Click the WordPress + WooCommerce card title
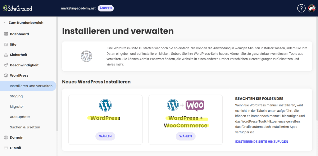This screenshot has height=156, width=318. click(186, 122)
